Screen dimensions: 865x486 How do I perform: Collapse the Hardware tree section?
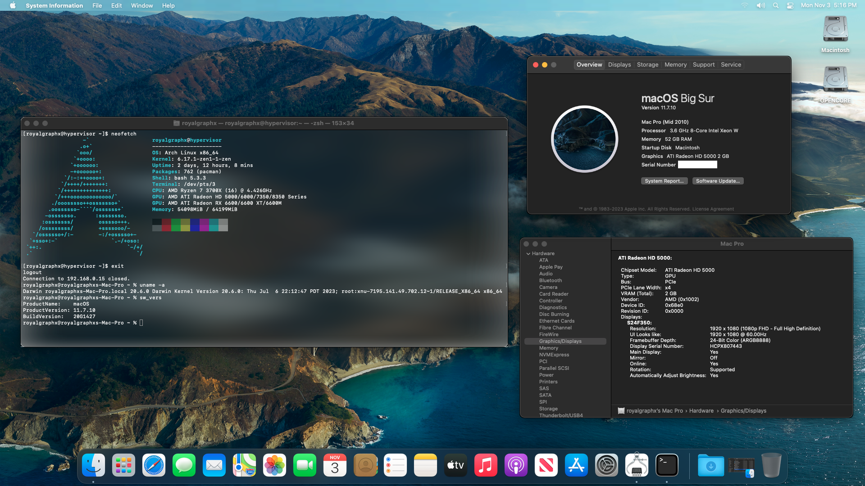point(528,254)
